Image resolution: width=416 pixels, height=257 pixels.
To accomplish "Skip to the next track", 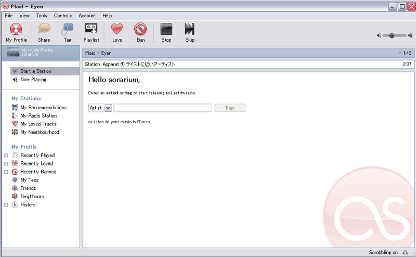I will (190, 33).
